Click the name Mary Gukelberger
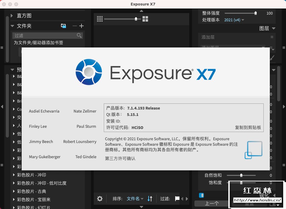286x209 pixels. pyautogui.click(x=45, y=157)
